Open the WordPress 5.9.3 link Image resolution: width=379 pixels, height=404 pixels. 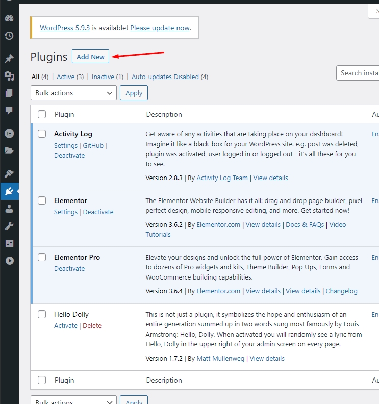click(x=65, y=28)
